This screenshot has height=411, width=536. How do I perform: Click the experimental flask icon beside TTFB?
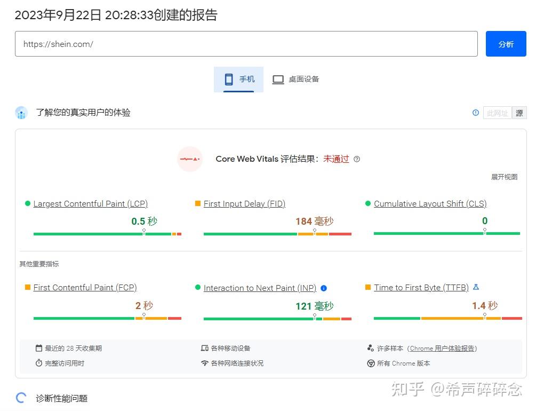476,287
